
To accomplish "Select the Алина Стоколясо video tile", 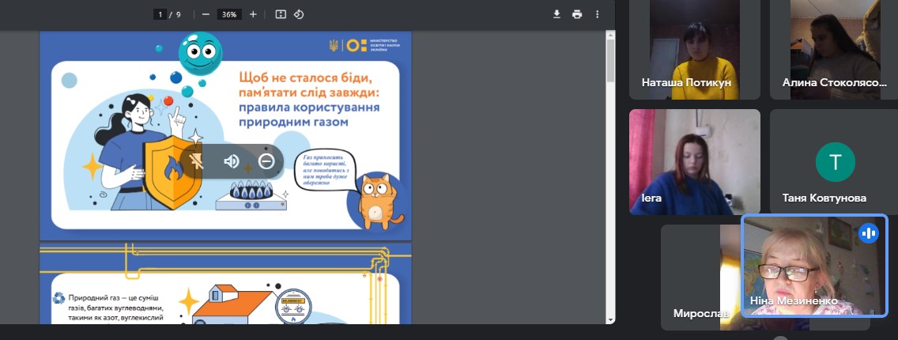I will pyautogui.click(x=834, y=50).
